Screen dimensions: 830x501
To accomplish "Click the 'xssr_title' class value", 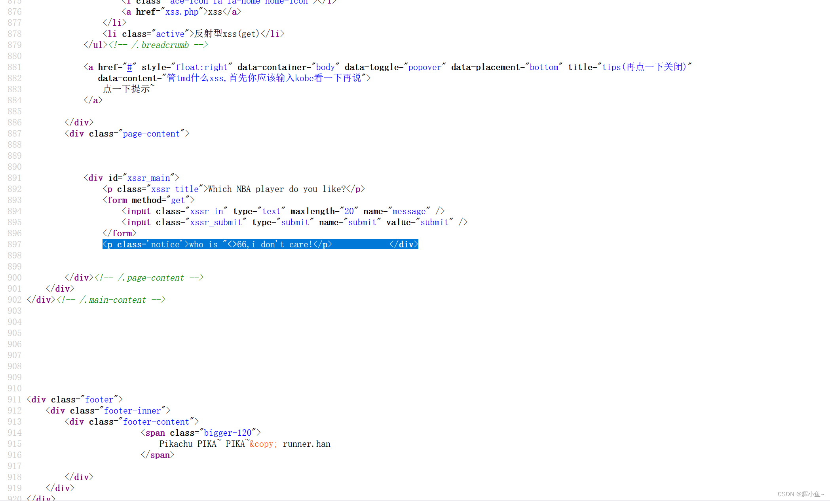I will click(x=175, y=189).
